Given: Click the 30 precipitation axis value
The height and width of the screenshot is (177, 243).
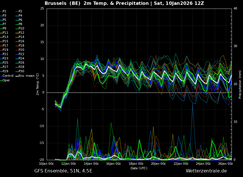Looking at the screenshot, I should [235, 46].
